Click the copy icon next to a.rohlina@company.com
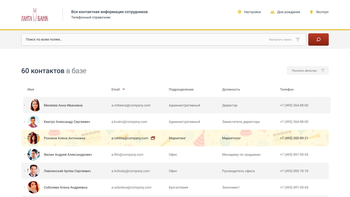350x197 pixels. tap(153, 138)
